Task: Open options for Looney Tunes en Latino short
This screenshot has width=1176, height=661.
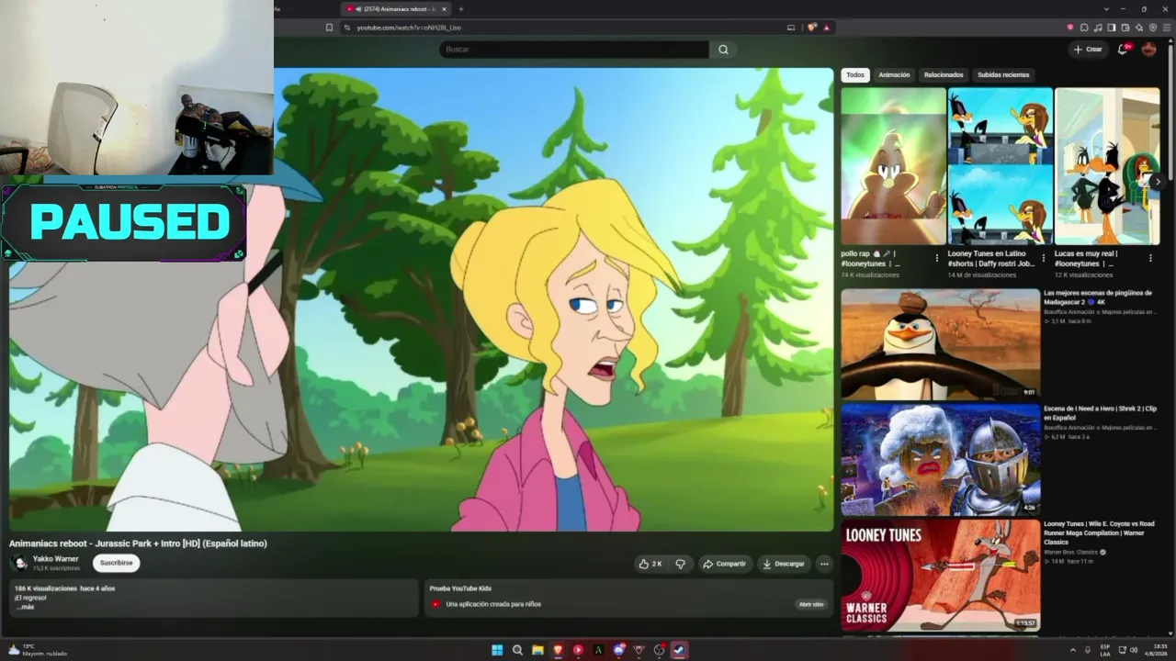Action: coord(1043,259)
